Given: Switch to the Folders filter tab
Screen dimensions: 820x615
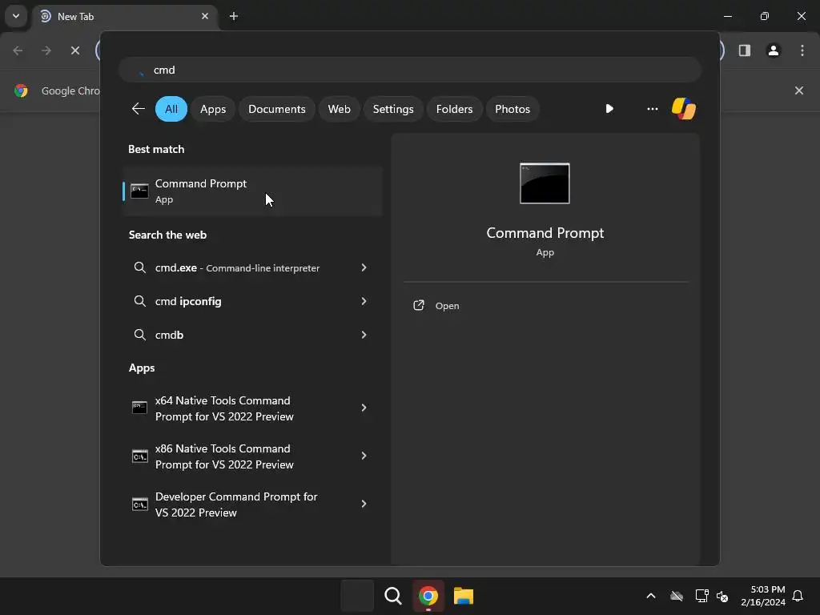Looking at the screenshot, I should click(x=455, y=109).
